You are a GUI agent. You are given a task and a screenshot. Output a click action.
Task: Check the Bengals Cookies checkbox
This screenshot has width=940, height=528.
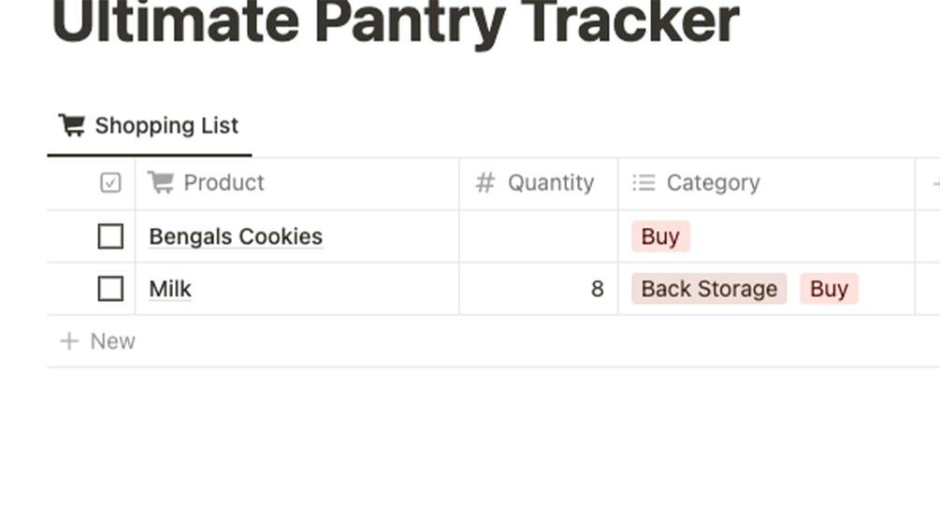[110, 236]
